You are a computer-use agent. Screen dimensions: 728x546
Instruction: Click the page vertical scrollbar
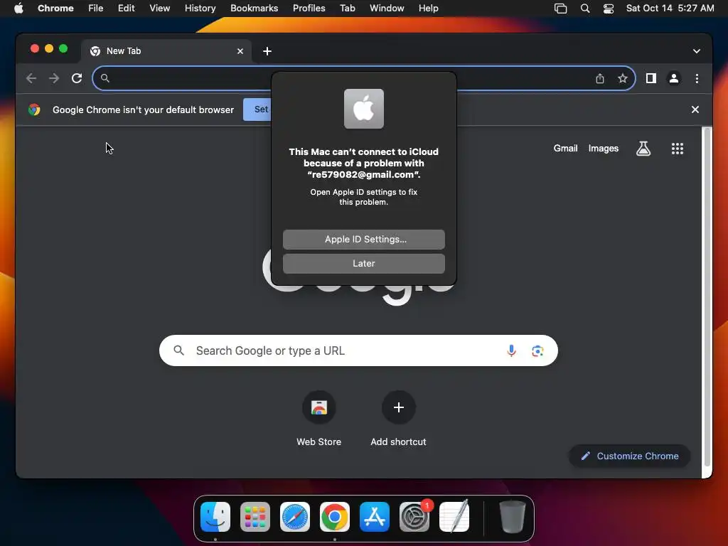point(707,297)
